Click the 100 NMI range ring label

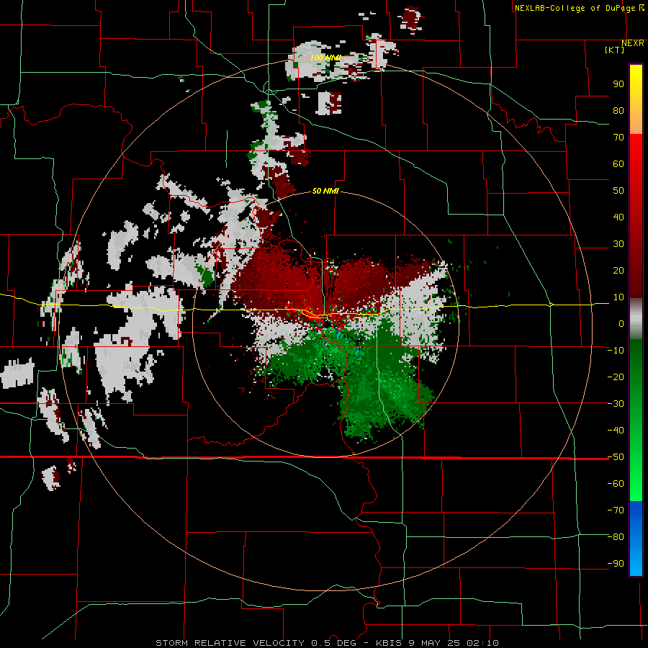[325, 58]
